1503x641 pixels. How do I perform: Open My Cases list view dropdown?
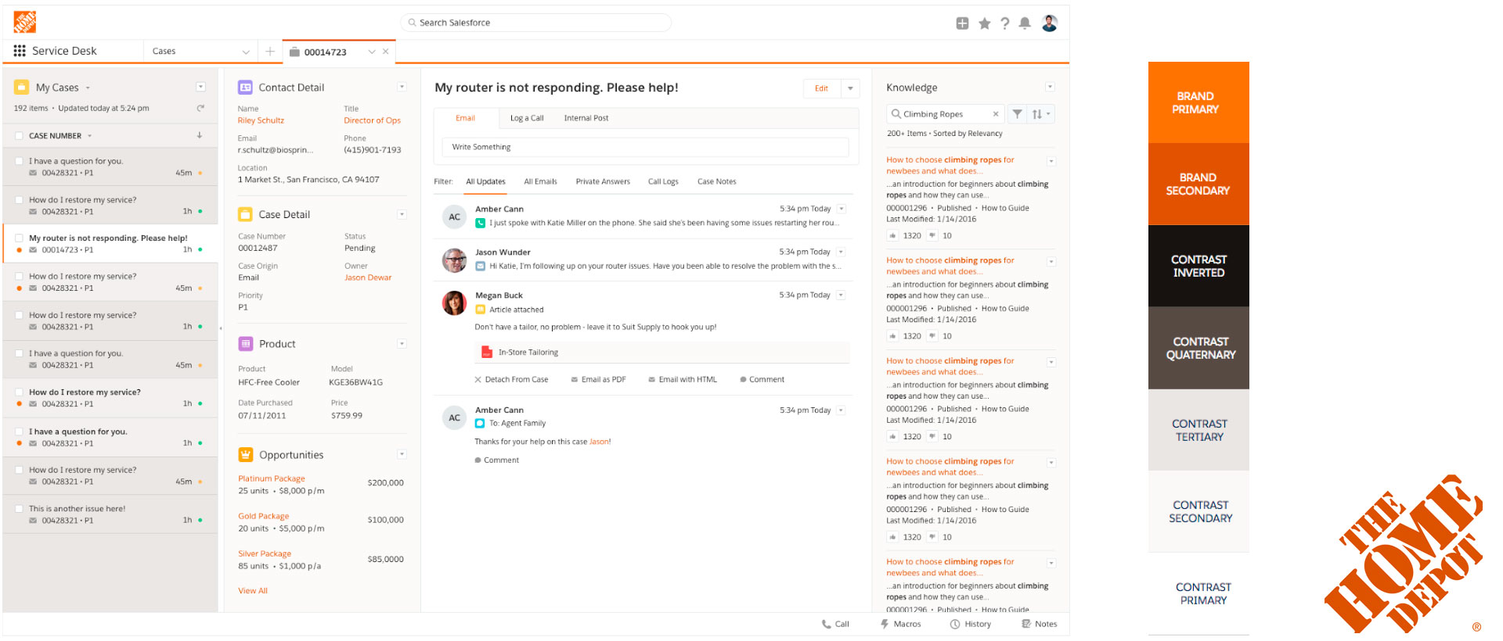[x=88, y=88]
